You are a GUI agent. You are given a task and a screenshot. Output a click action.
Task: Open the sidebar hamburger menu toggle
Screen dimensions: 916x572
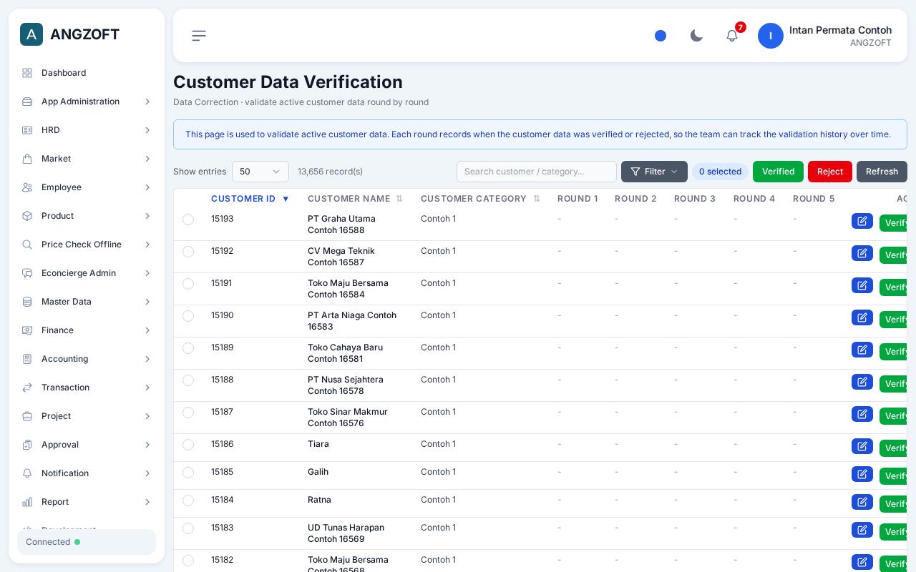point(199,36)
